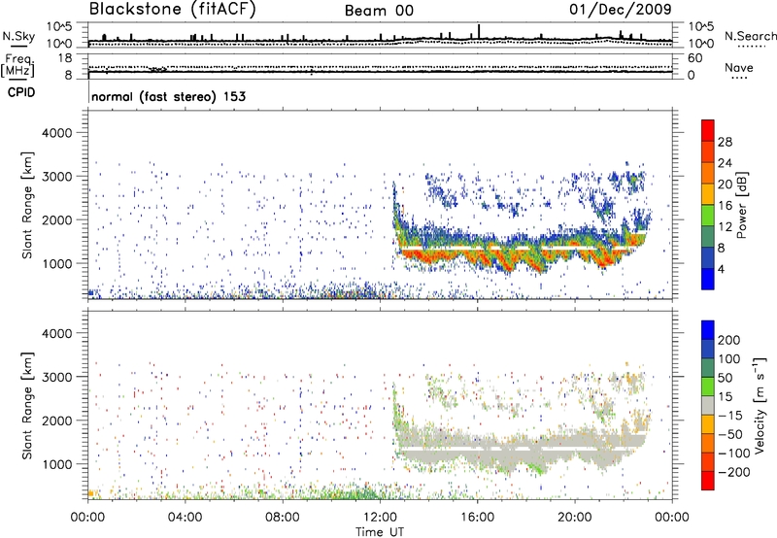Viewport: 777px width, 538px height.
Task: Click the "15" Velocity colorbar label
Action: [725, 396]
